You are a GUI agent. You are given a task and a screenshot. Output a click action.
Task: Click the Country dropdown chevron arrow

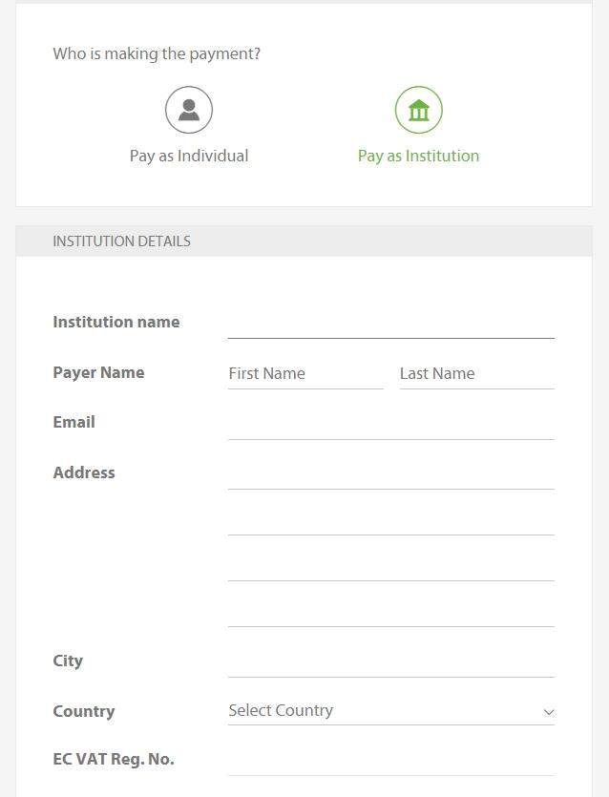tap(549, 712)
